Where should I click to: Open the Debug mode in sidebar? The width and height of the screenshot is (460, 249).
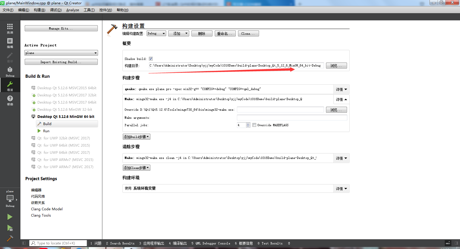pyautogui.click(x=10, y=72)
